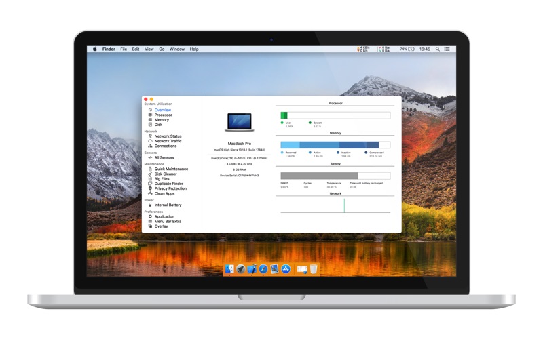Screen dimensions: 543x339
Task: Click the Connections icon
Action: point(150,146)
